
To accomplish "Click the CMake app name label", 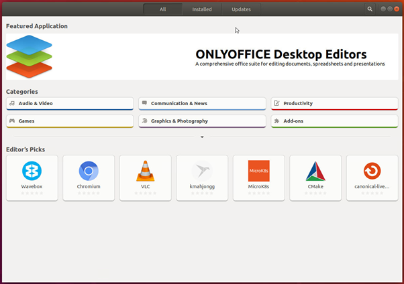I will (315, 186).
